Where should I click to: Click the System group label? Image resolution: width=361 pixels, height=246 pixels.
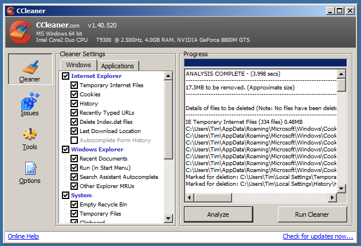(81, 196)
